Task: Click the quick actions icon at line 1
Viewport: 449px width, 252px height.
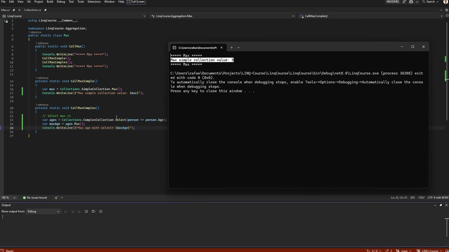Action: (6, 21)
